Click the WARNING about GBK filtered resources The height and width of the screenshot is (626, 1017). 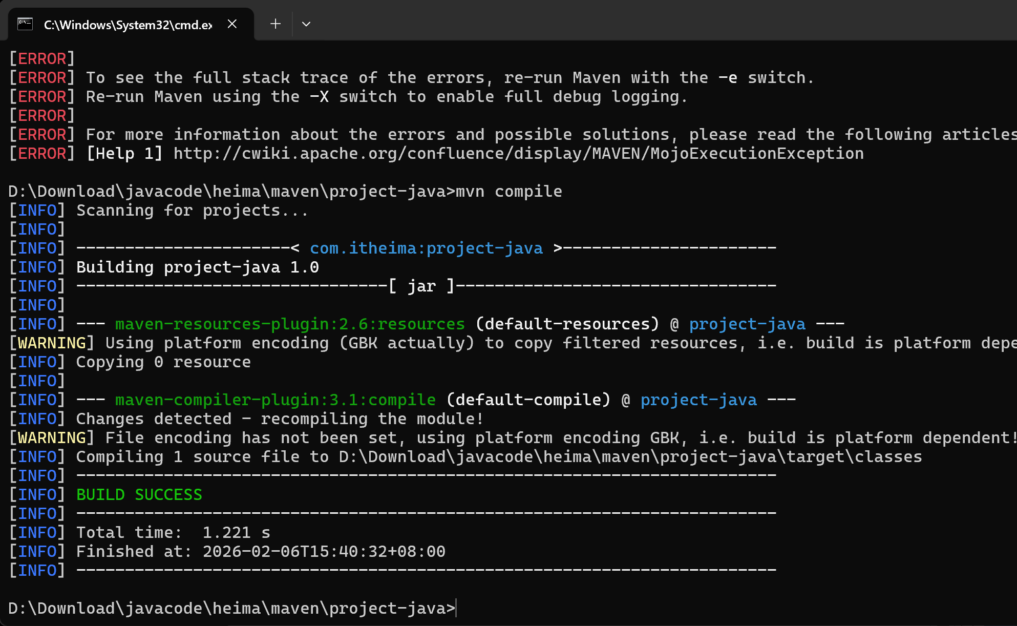point(513,343)
